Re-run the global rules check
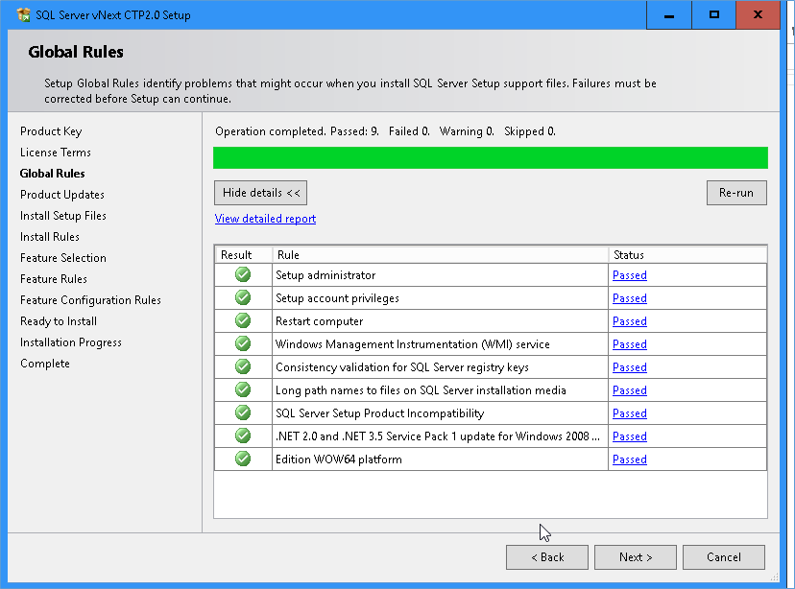Viewport: 795px width, 589px height. click(736, 193)
